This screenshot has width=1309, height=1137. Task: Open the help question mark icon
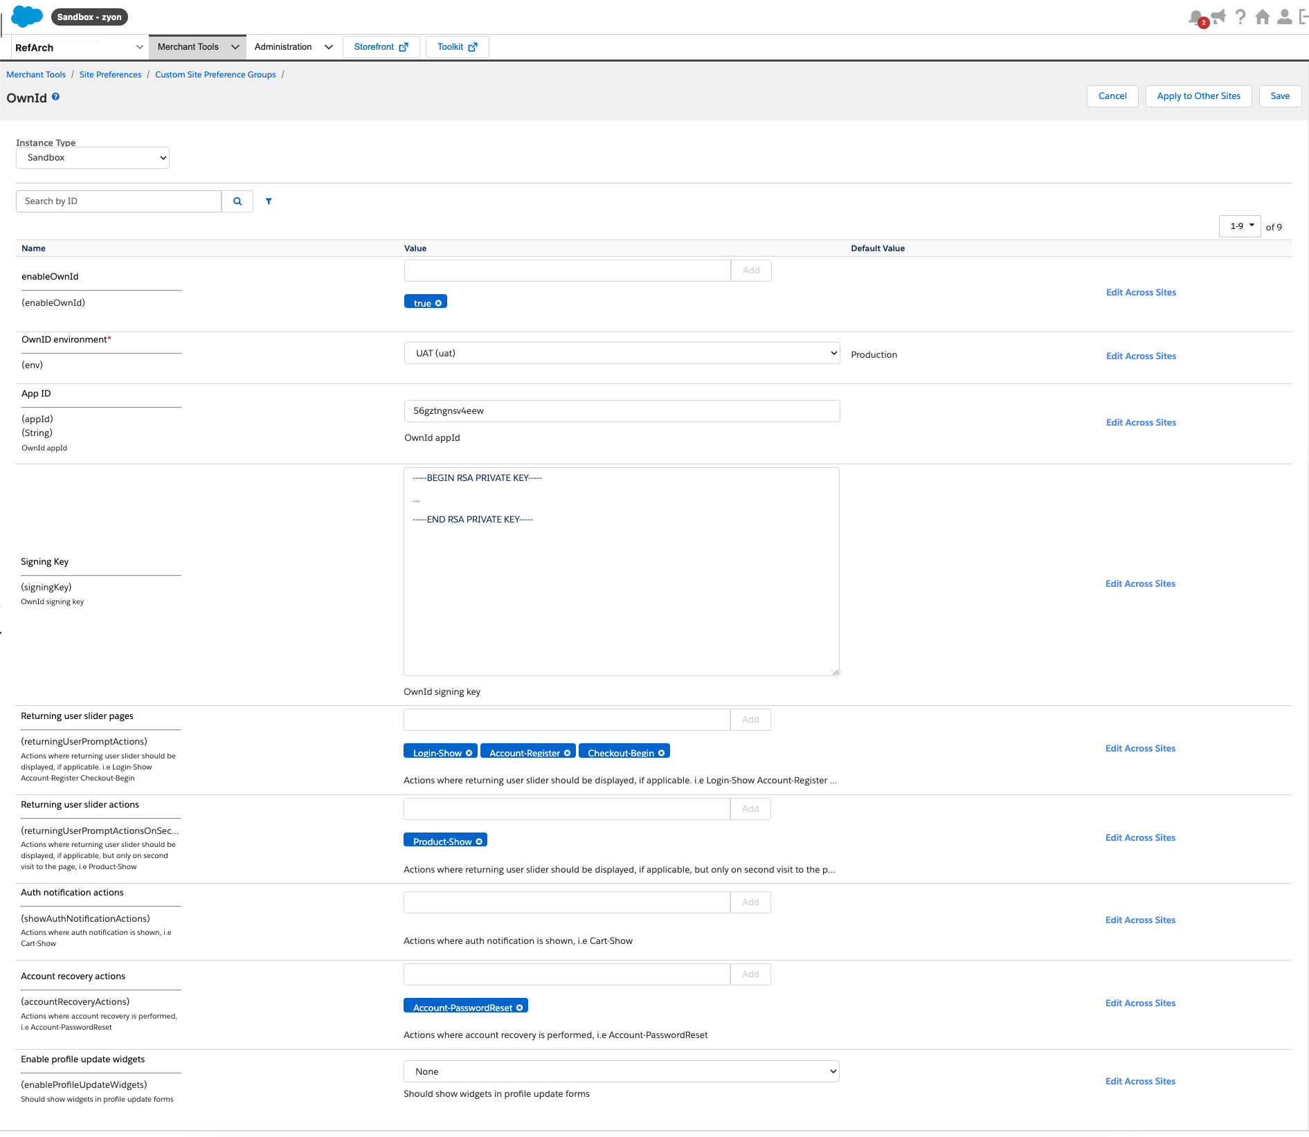tap(1240, 17)
